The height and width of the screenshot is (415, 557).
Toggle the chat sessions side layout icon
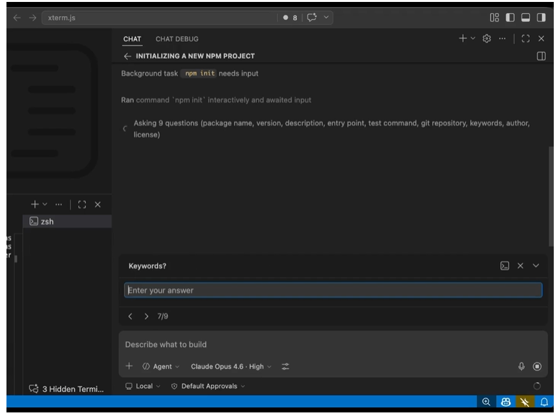point(541,56)
